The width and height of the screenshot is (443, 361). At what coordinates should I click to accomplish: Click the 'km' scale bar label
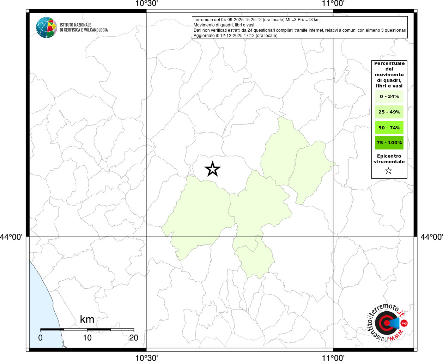[87, 319]
